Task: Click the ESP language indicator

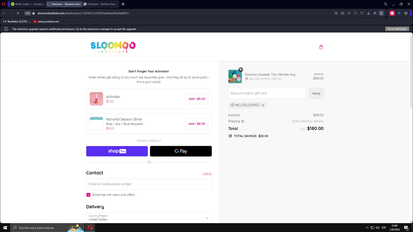Action: tap(384, 228)
